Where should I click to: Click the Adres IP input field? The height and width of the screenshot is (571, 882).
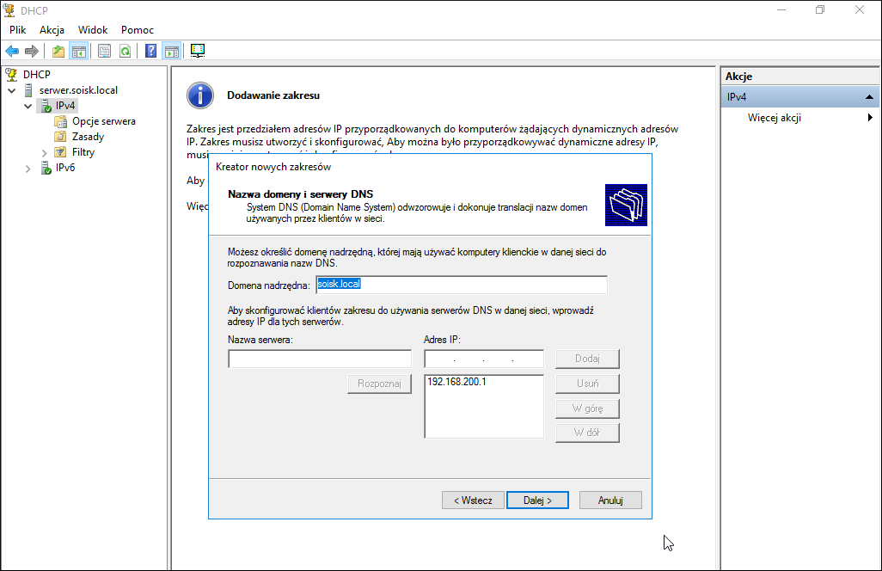click(484, 359)
